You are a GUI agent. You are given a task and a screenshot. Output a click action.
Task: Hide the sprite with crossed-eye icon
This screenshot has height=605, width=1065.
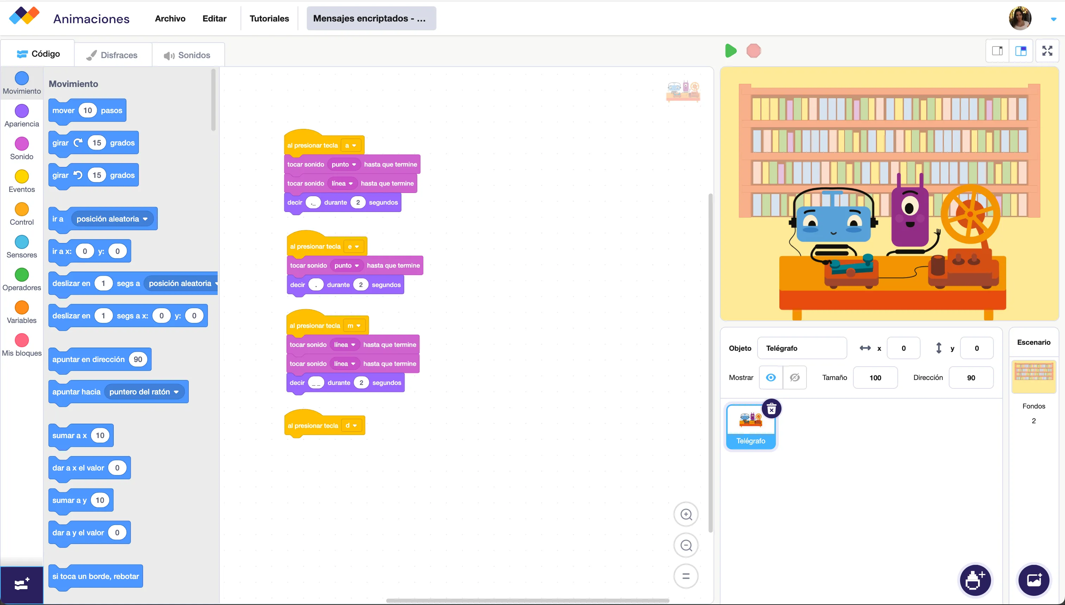(795, 377)
